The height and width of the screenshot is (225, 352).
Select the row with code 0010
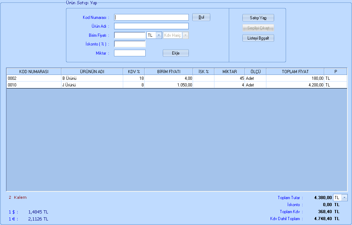pyautogui.click(x=177, y=85)
